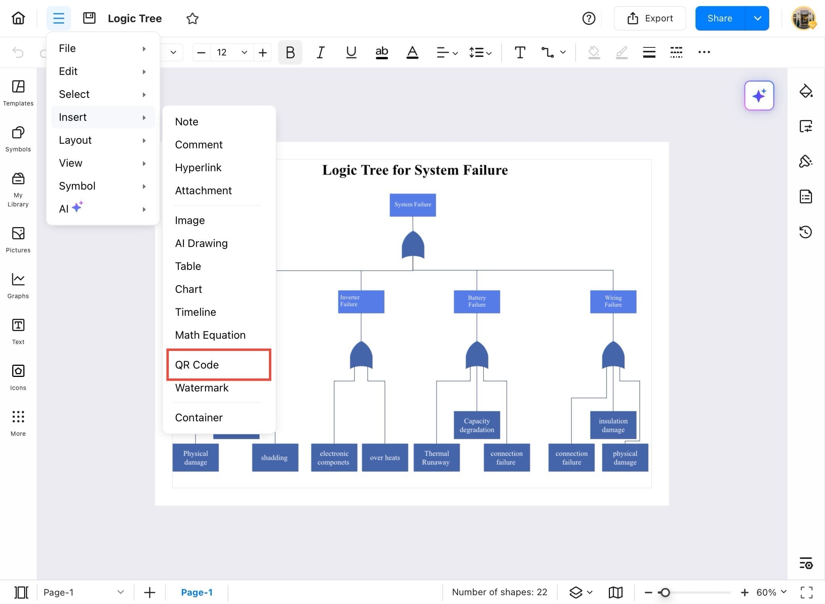Open the Graphs sidebar panel
This screenshot has height=604, width=825.
pos(18,286)
